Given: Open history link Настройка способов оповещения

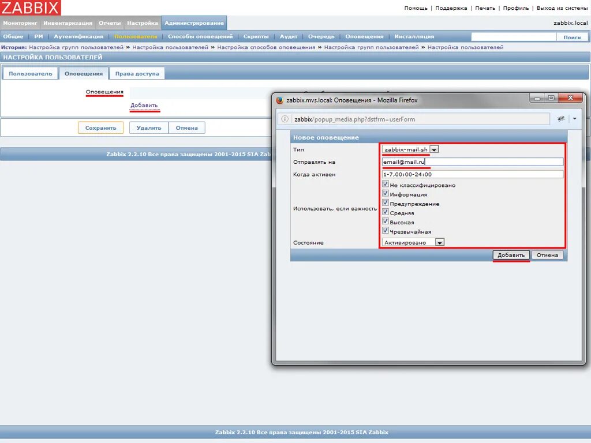Looking at the screenshot, I should (266, 47).
